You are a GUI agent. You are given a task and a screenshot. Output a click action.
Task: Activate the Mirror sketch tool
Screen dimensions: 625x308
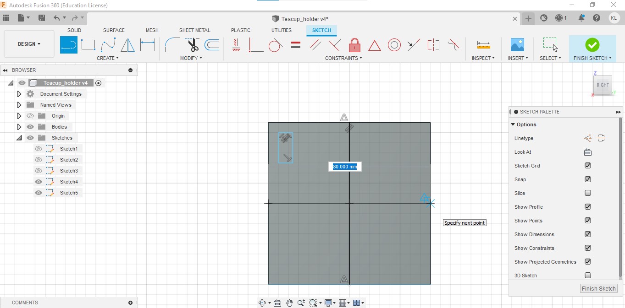pos(127,45)
